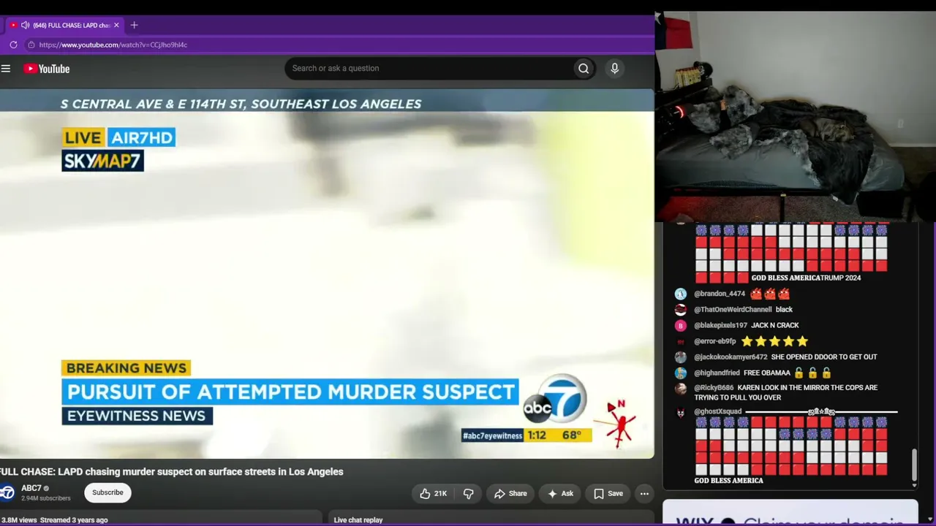Click the search magnifier button
936x526 pixels.
pyautogui.click(x=584, y=69)
